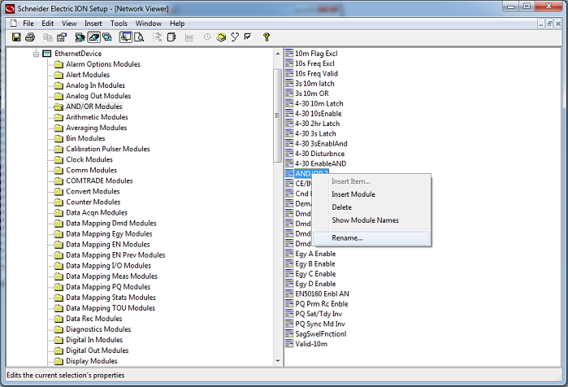Image resolution: width=568 pixels, height=387 pixels.
Task: Select Arithmetic Modules in the tree
Action: [x=97, y=117]
